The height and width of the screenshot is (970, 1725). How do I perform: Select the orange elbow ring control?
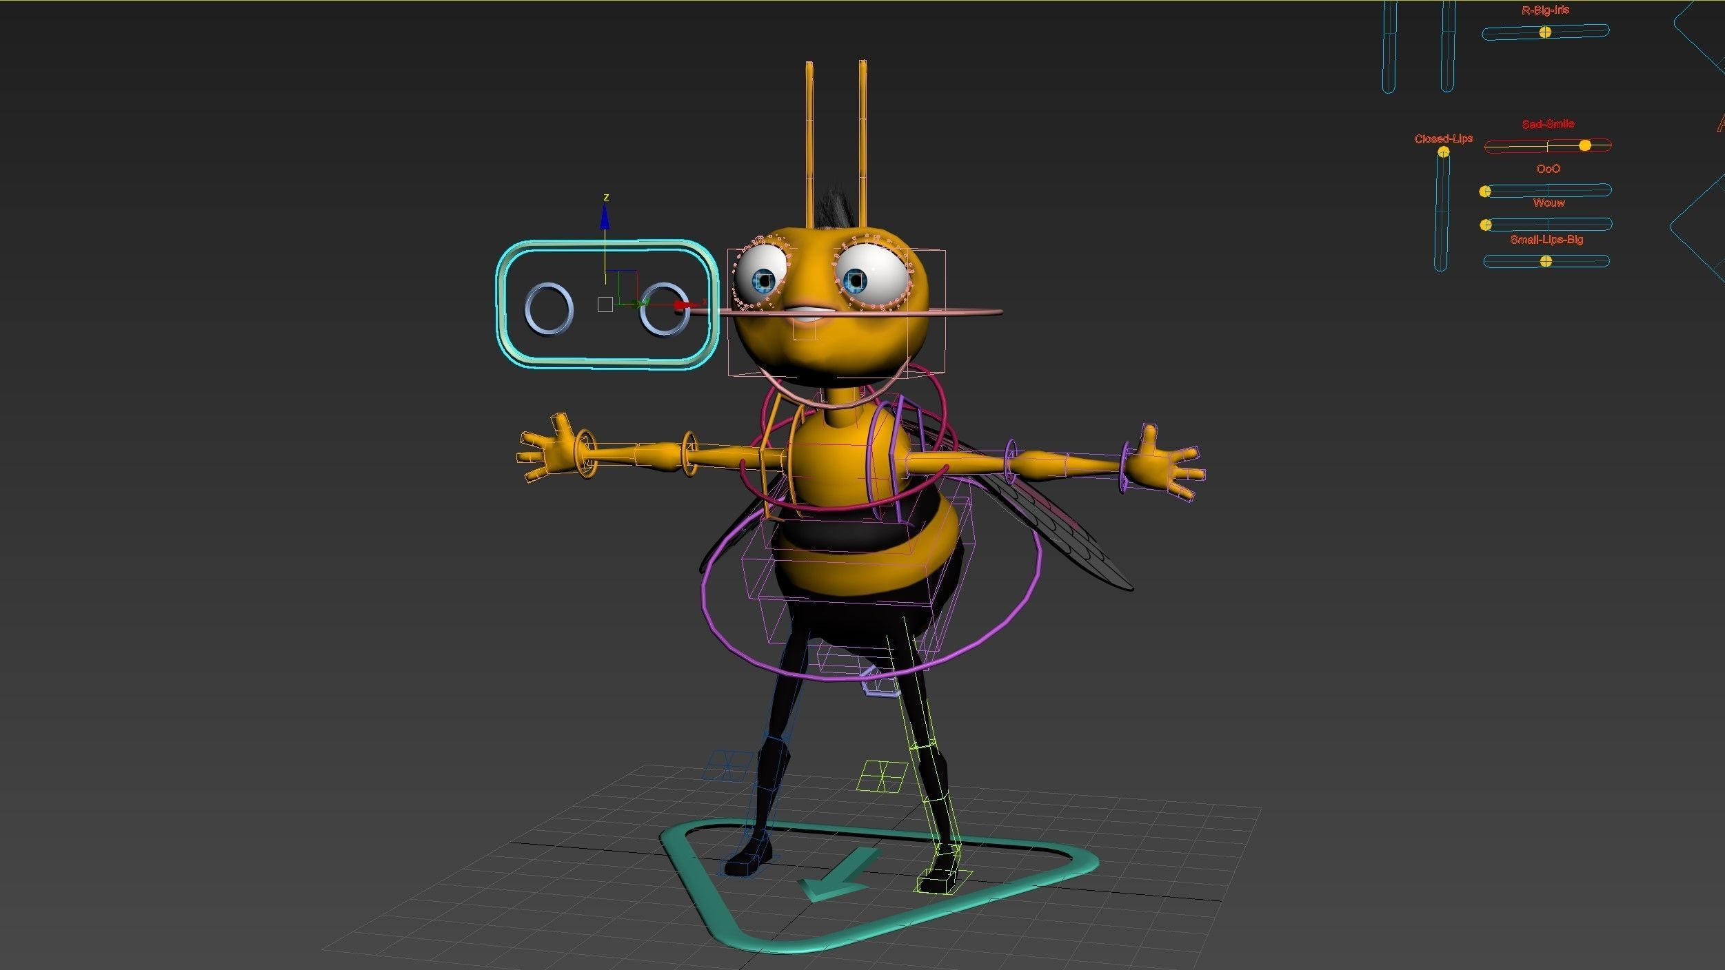point(690,453)
